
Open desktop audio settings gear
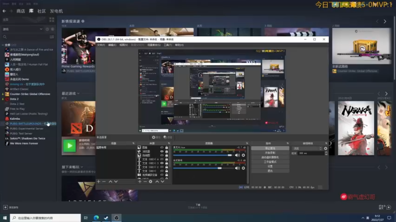[243, 168]
